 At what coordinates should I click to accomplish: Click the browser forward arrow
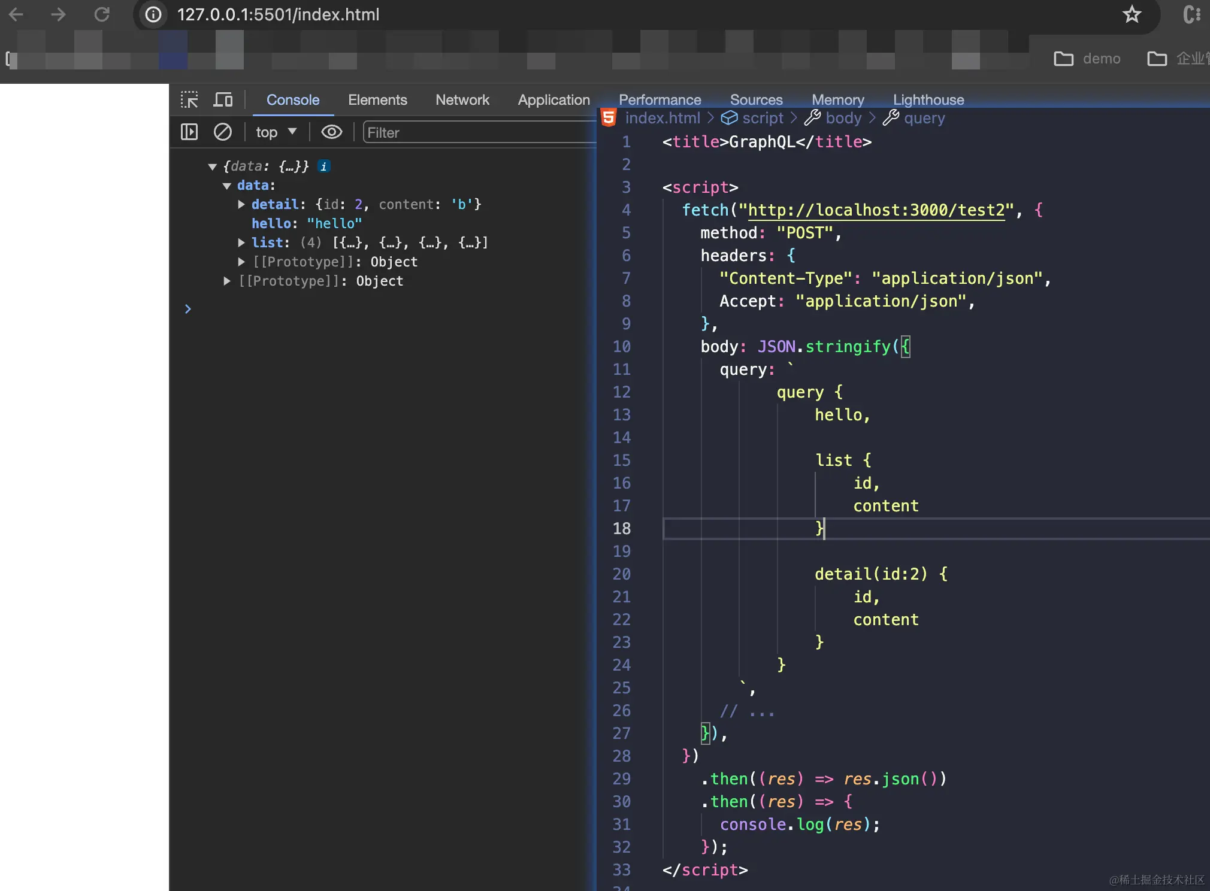pyautogui.click(x=58, y=14)
